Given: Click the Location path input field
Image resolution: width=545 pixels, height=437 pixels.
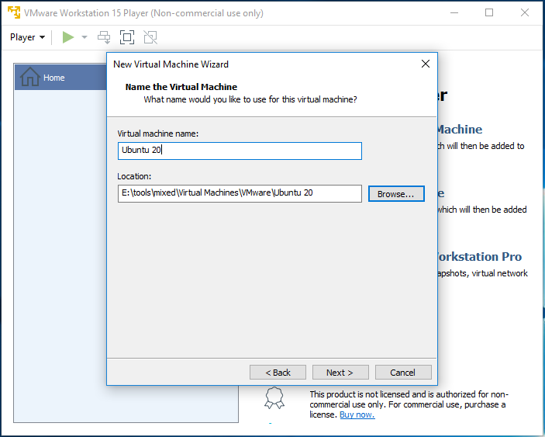Looking at the screenshot, I should pyautogui.click(x=240, y=193).
